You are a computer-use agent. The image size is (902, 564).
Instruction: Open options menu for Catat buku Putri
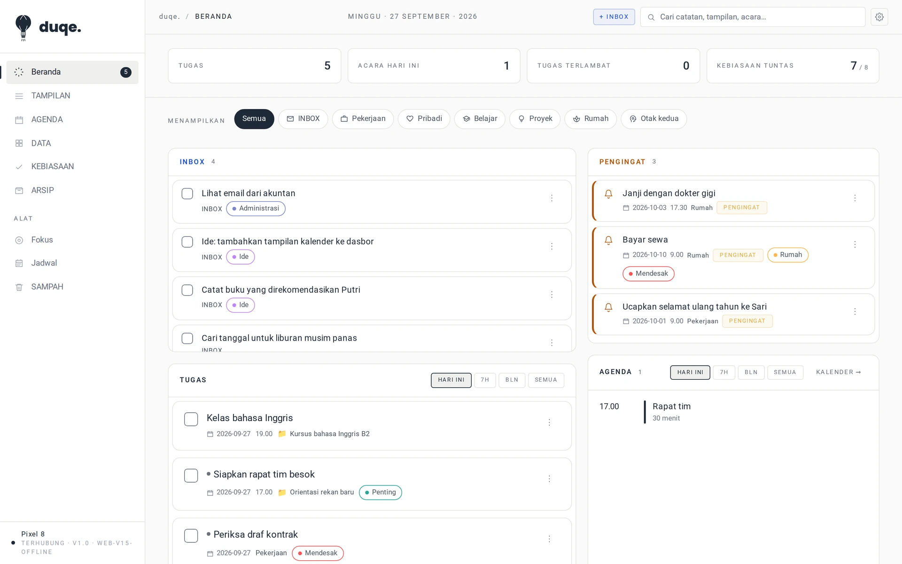coord(552,295)
